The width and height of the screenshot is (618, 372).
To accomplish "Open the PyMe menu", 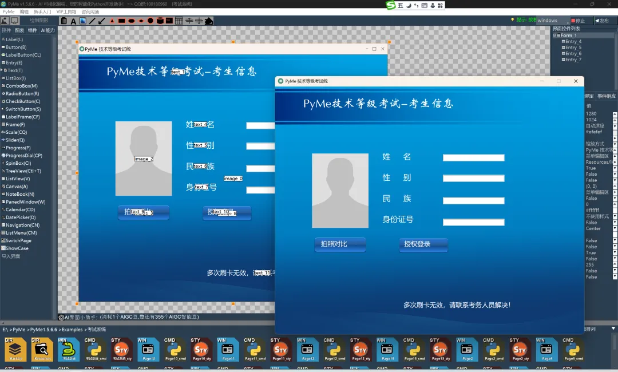I will tap(8, 12).
